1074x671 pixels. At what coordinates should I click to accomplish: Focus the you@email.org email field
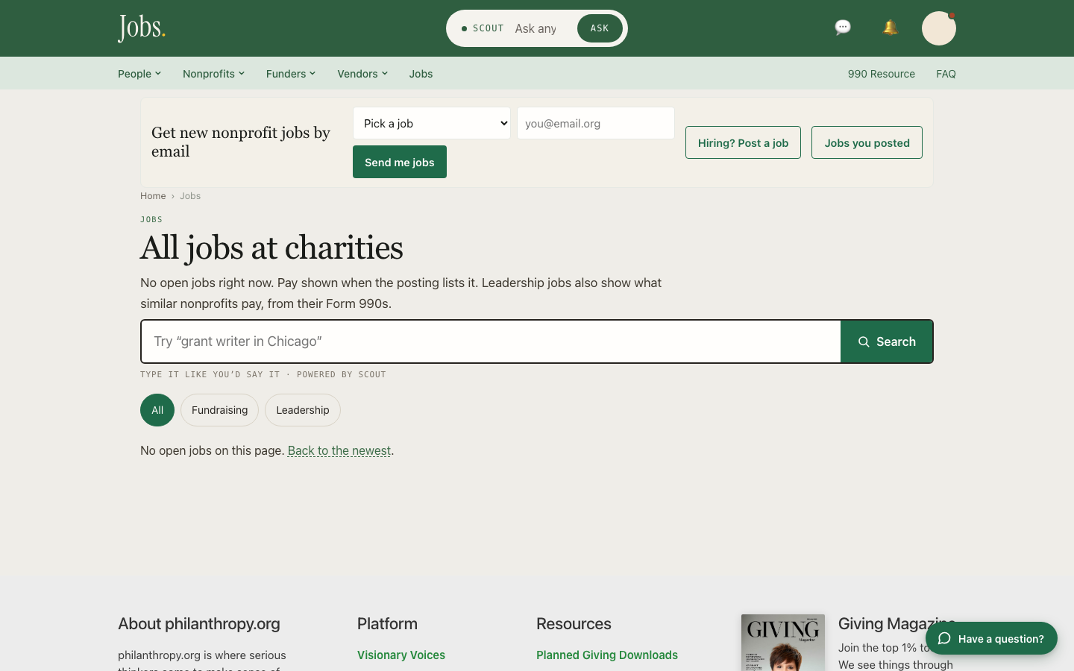pos(596,123)
